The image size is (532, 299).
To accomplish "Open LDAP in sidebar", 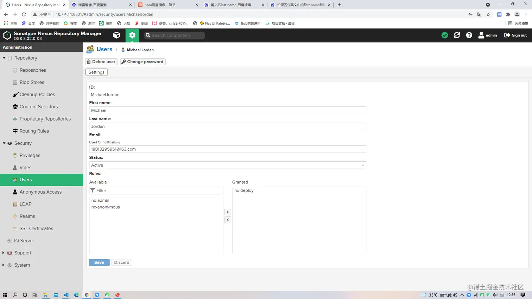I will coord(25,204).
